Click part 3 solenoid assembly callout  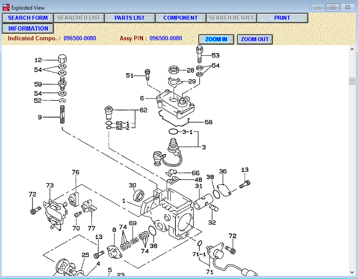tap(203, 148)
